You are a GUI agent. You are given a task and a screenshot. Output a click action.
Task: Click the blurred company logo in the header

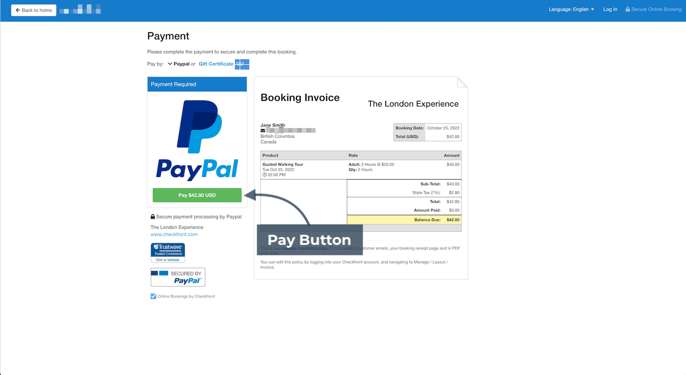click(80, 9)
